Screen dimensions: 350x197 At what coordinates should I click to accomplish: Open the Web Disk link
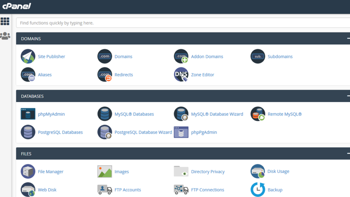[47, 190]
